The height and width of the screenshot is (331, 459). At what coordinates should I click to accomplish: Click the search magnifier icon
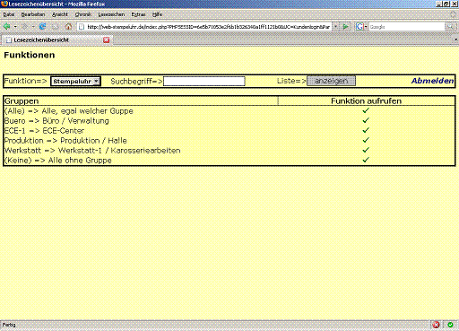click(450, 27)
